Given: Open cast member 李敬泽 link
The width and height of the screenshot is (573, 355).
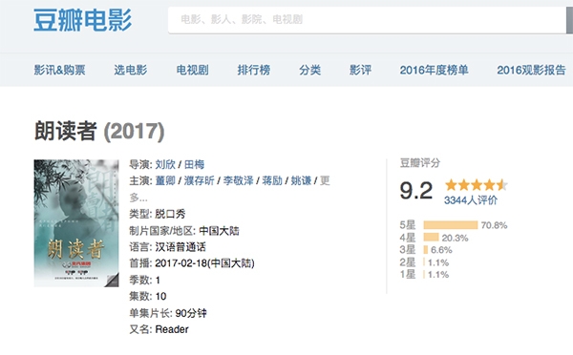Looking at the screenshot, I should (238, 180).
